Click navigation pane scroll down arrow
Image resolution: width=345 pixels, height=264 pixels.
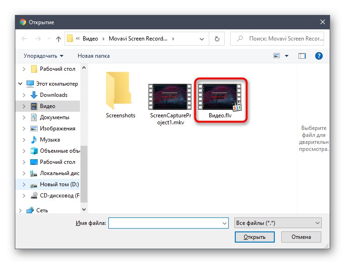[x=84, y=210]
